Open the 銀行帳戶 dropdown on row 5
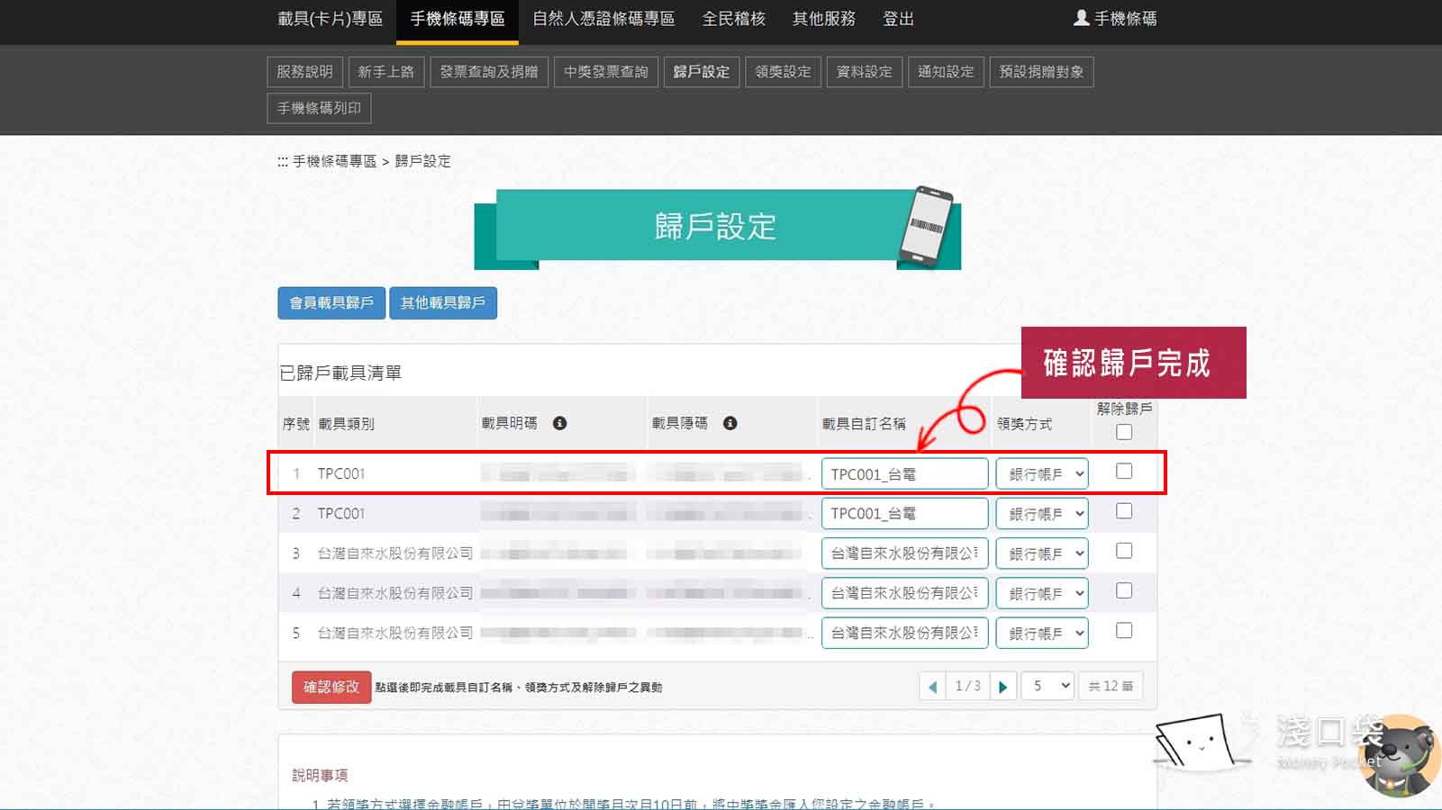 click(x=1041, y=633)
